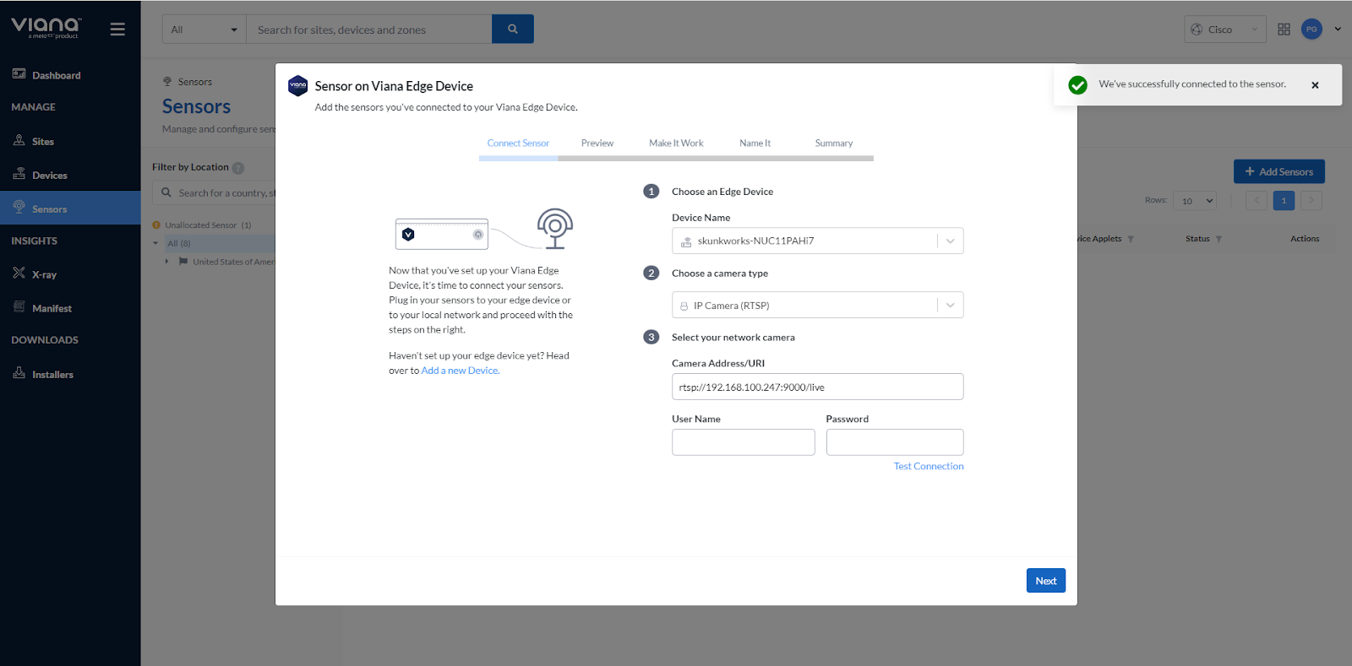Click the Test Connection link
This screenshot has width=1352, height=666.
coord(928,466)
